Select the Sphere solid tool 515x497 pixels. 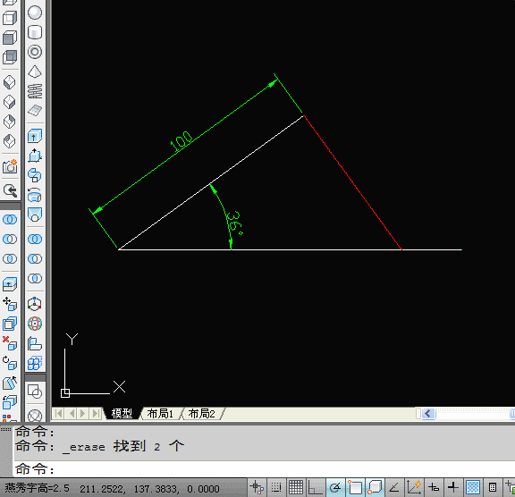click(35, 13)
